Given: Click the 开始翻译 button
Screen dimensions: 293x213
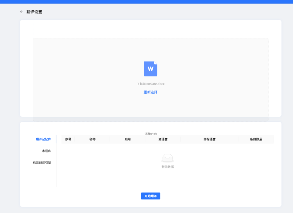Looking at the screenshot, I should coord(151,196).
